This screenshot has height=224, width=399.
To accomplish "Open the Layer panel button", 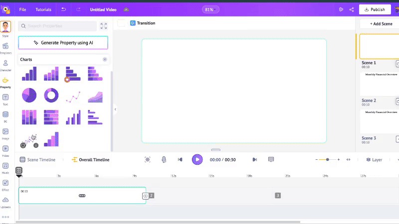I will click(374, 160).
